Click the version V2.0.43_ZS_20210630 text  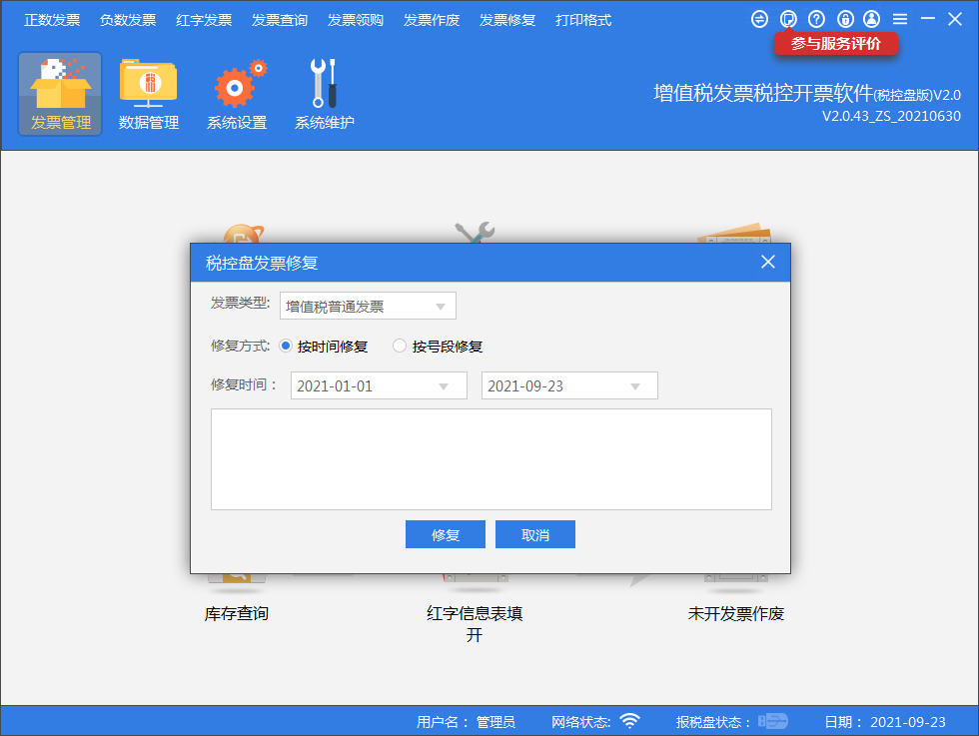click(891, 116)
